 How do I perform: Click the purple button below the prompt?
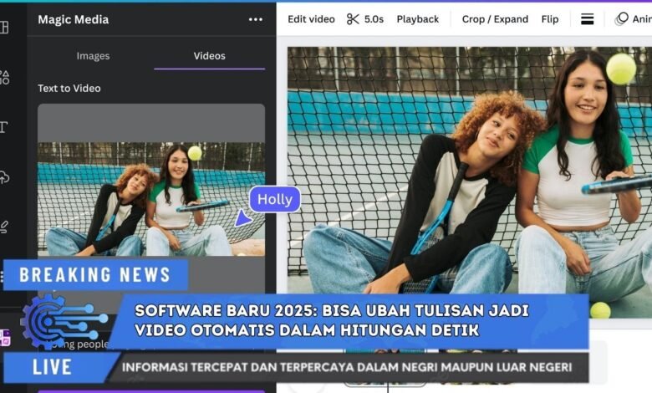pyautogui.click(x=150, y=390)
